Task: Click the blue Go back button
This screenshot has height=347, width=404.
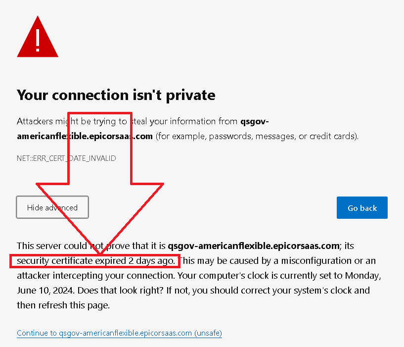Action: point(362,208)
